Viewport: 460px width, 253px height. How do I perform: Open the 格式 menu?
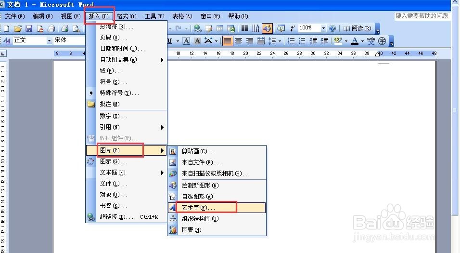click(127, 16)
